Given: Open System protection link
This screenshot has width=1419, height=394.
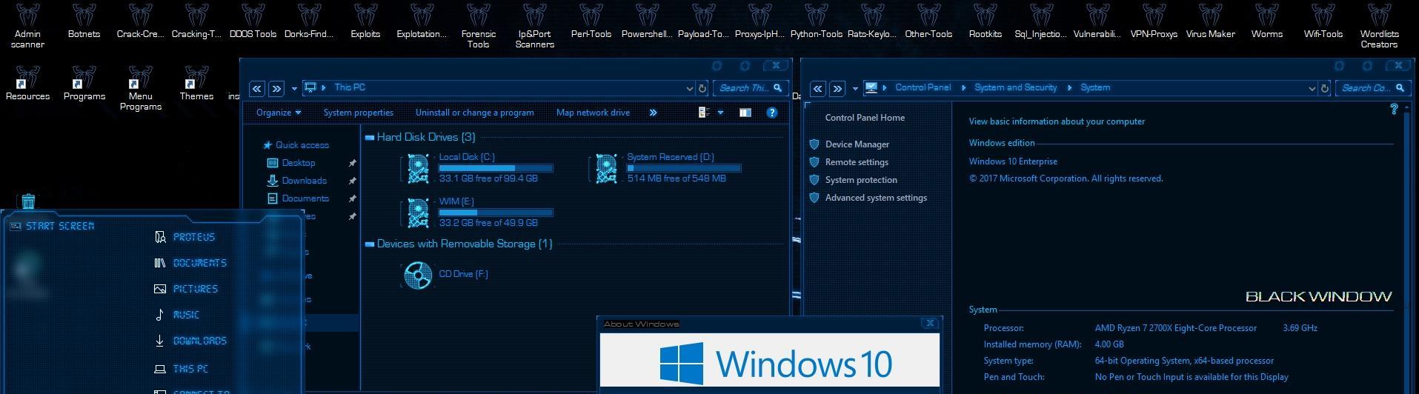Looking at the screenshot, I should [861, 180].
